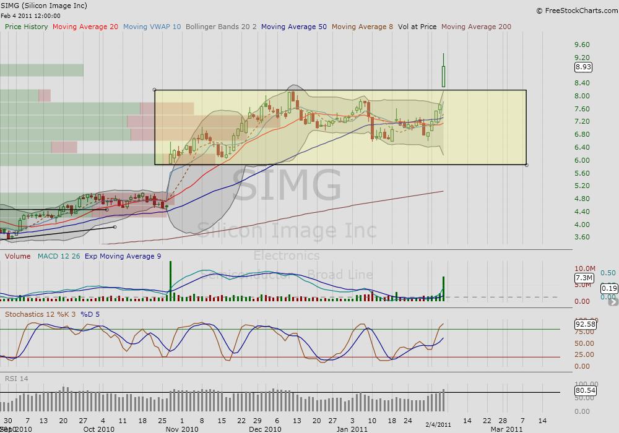Click the gray right-arrow scroll icon
Screen dimensions: 619x433
click(x=613, y=302)
